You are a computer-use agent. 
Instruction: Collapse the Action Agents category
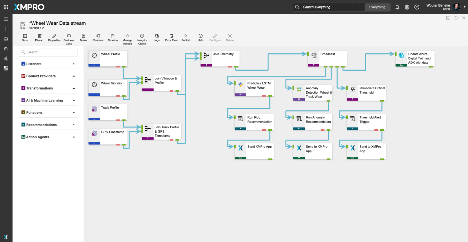pos(74,137)
